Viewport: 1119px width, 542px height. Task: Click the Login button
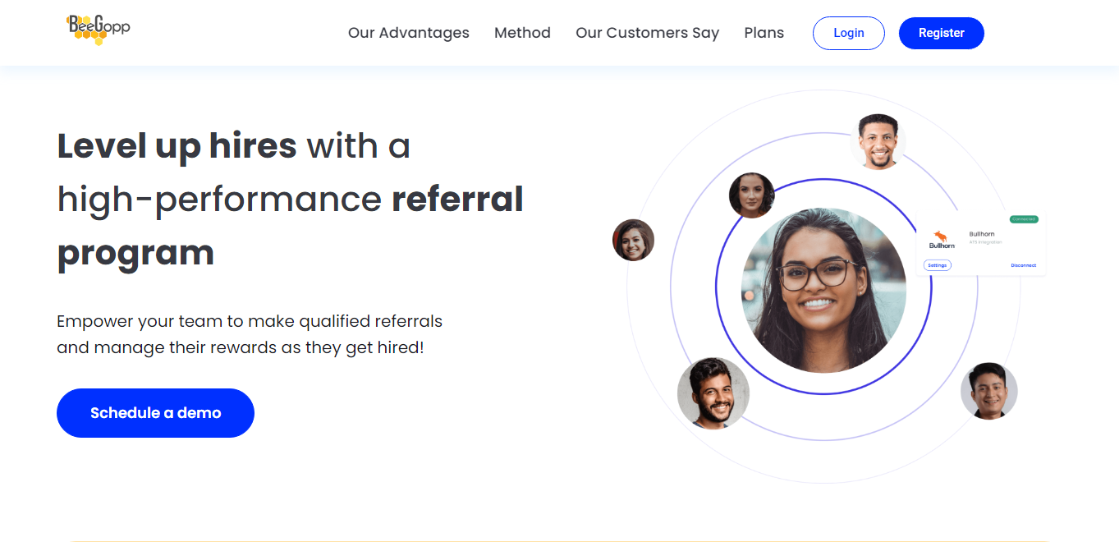pos(849,33)
